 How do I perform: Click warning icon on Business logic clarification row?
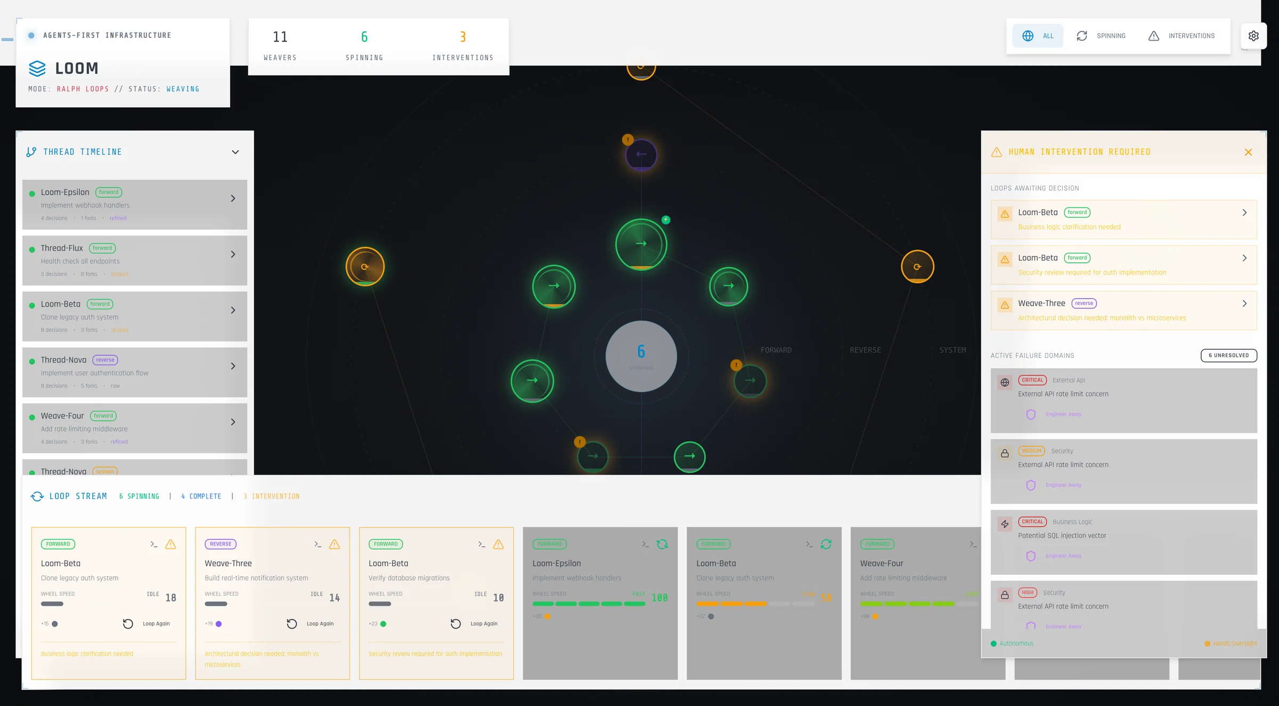[1005, 214]
